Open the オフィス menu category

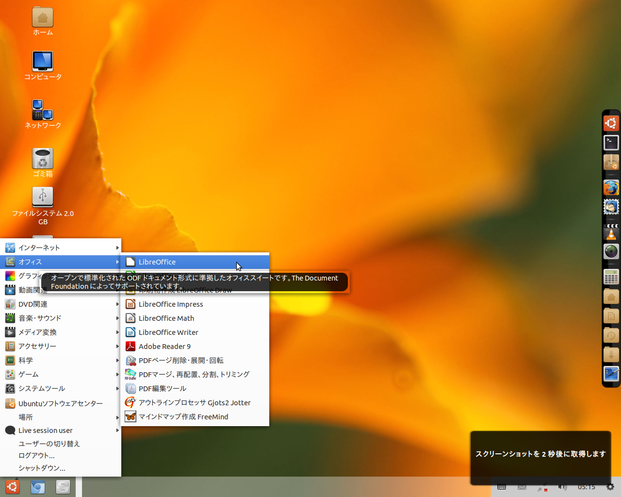[x=61, y=262]
